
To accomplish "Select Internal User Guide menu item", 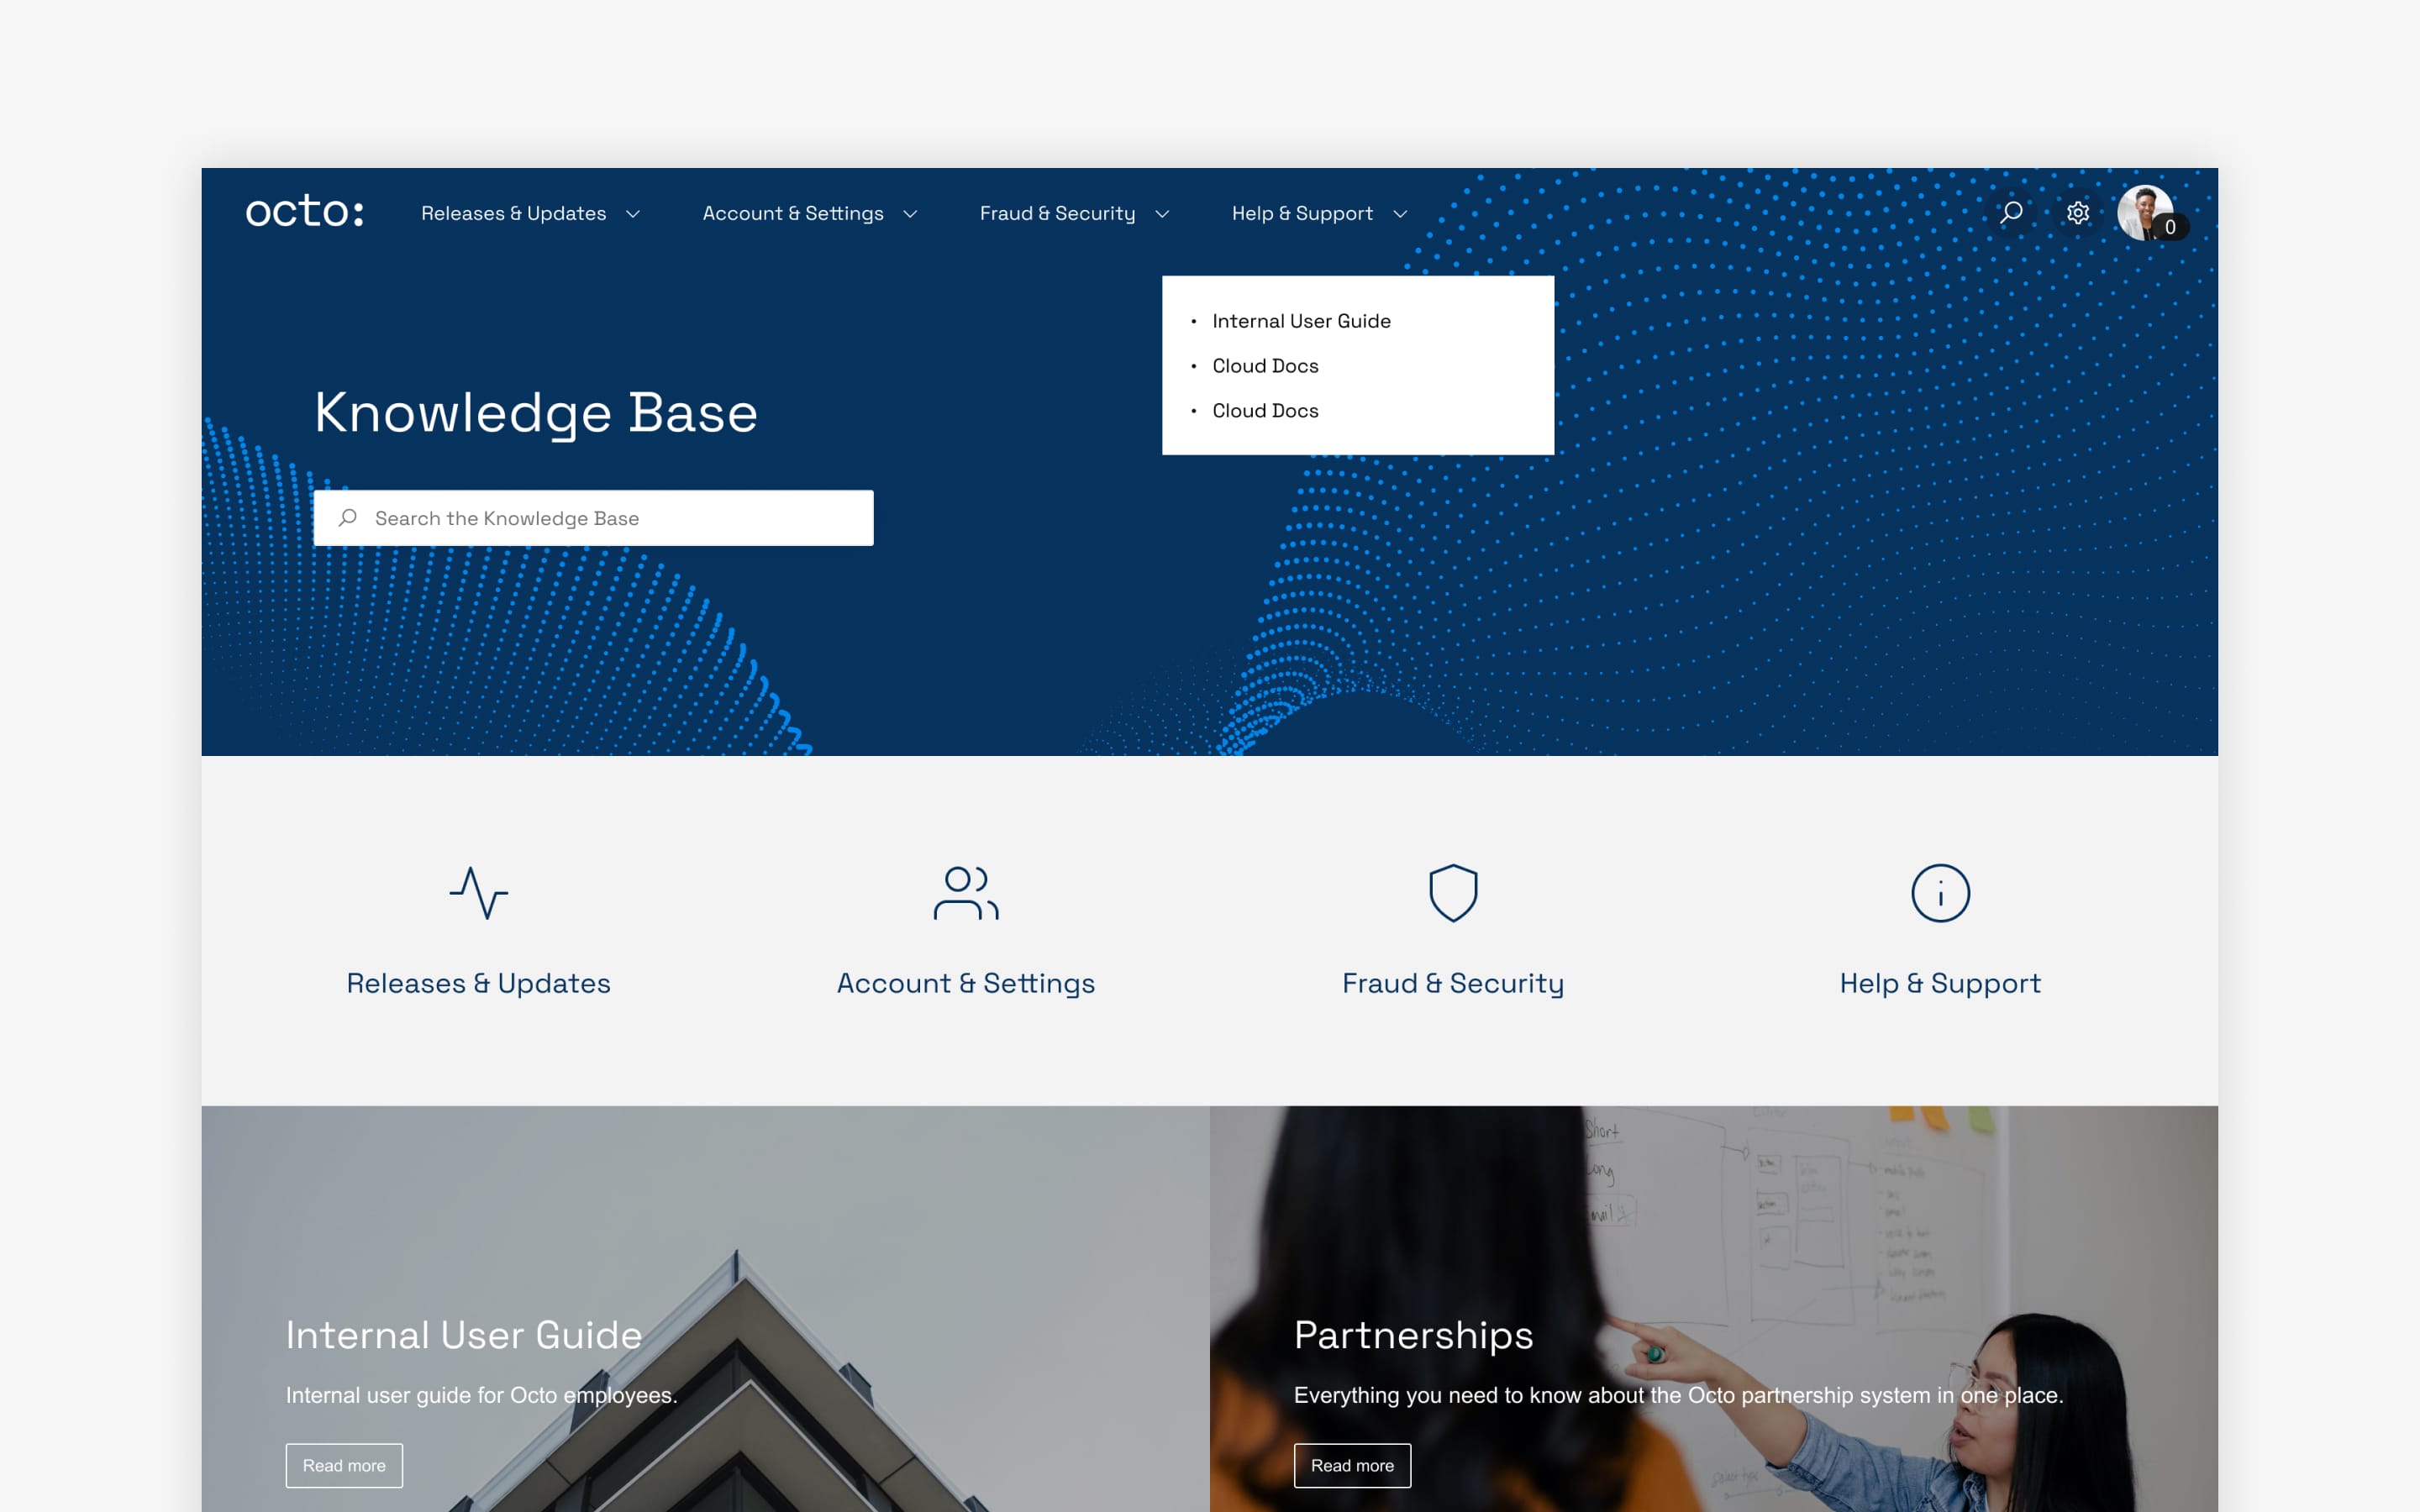I will [x=1303, y=321].
